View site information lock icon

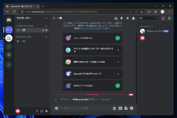tap(22, 12)
